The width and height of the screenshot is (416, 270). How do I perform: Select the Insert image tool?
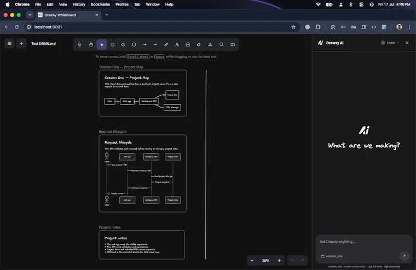point(188,44)
